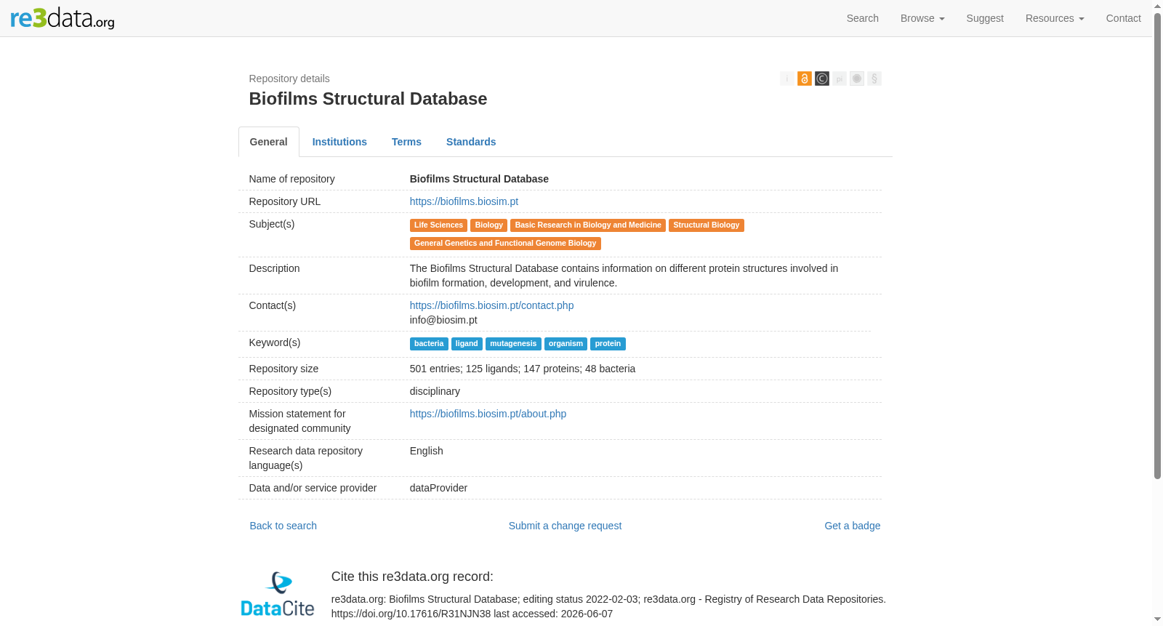Click the greyed-out info 'i' icon
Image resolution: width=1163 pixels, height=626 pixels.
coord(786,79)
